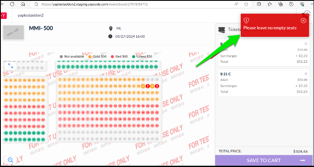Click the MMI- 500 event thumbnail image
314x167 pixels.
coord(13,32)
